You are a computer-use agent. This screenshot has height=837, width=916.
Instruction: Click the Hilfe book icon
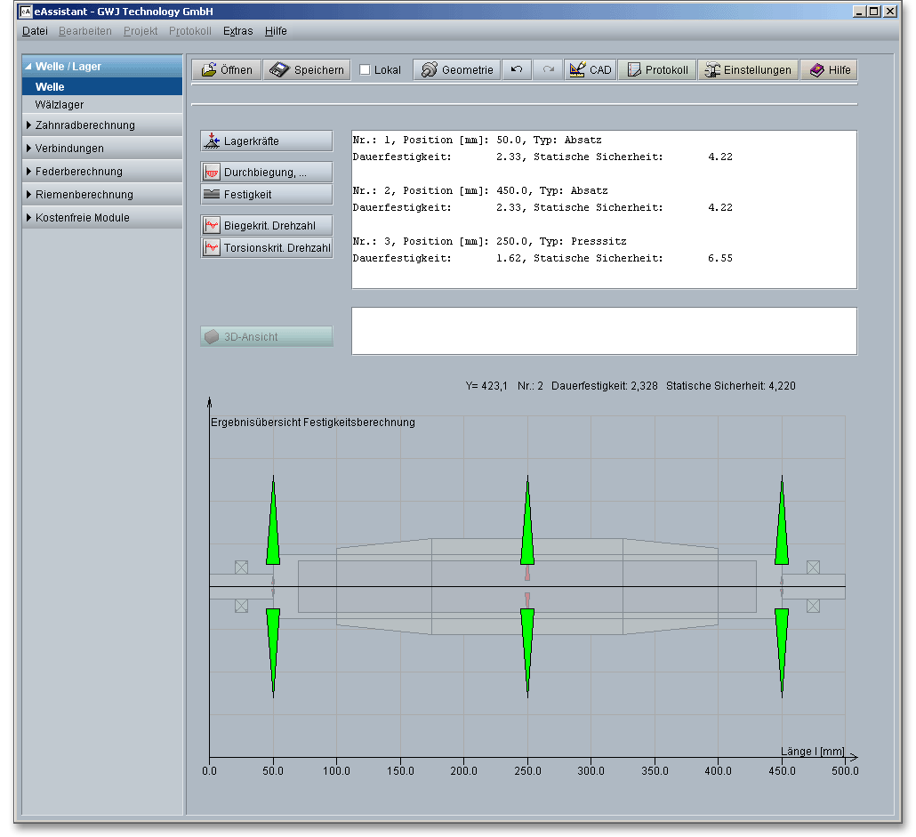click(817, 70)
